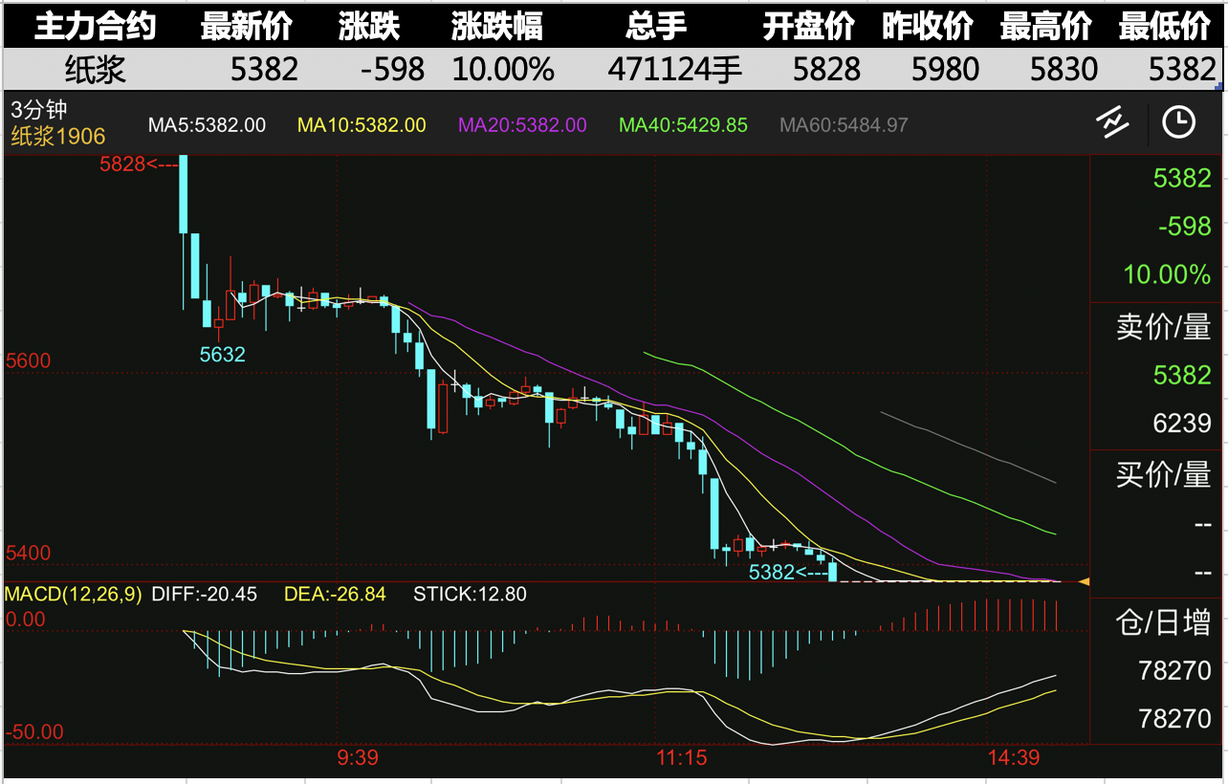Select the 3分钟 period label
Viewport: 1228px width, 784px height.
coord(39,109)
